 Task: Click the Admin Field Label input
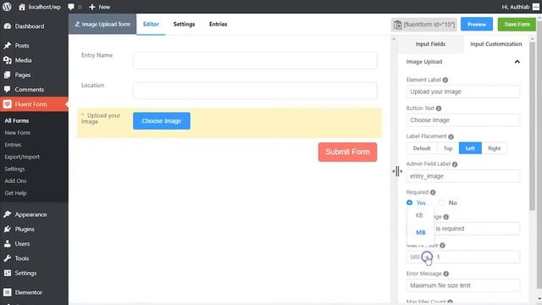point(463,176)
